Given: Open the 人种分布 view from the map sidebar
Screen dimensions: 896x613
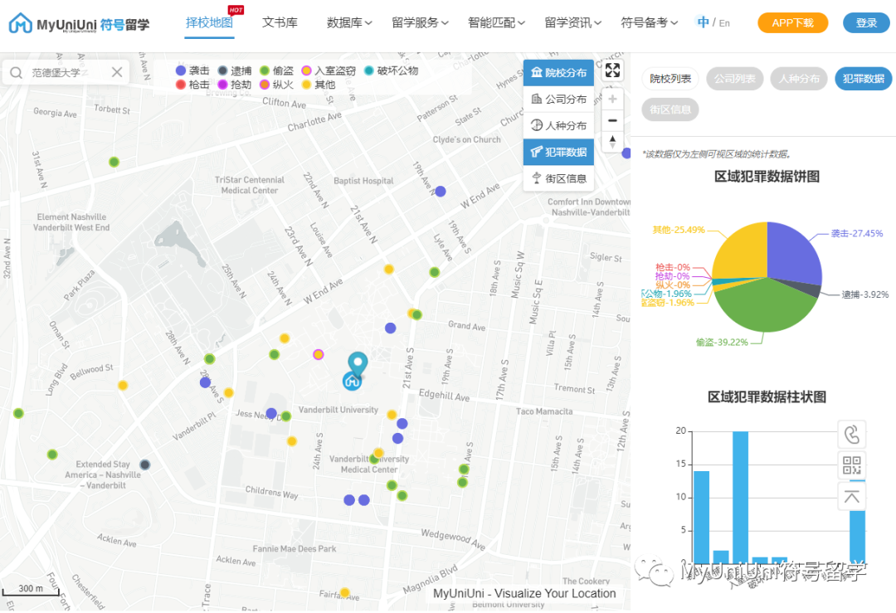Looking at the screenshot, I should pos(558,126).
